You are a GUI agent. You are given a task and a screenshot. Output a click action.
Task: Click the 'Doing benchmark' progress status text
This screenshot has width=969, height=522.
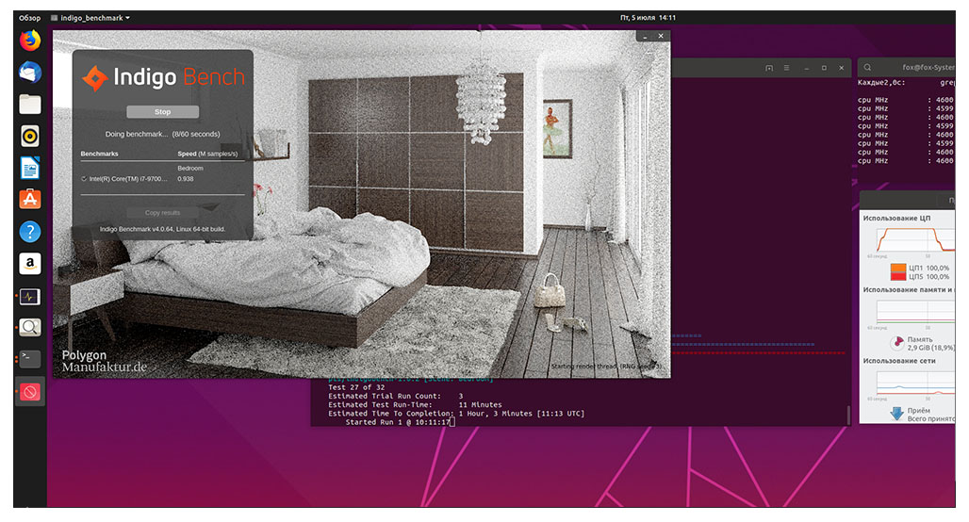[x=162, y=134]
